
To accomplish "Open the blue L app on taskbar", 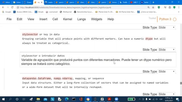I will pyautogui.click(x=52, y=99).
